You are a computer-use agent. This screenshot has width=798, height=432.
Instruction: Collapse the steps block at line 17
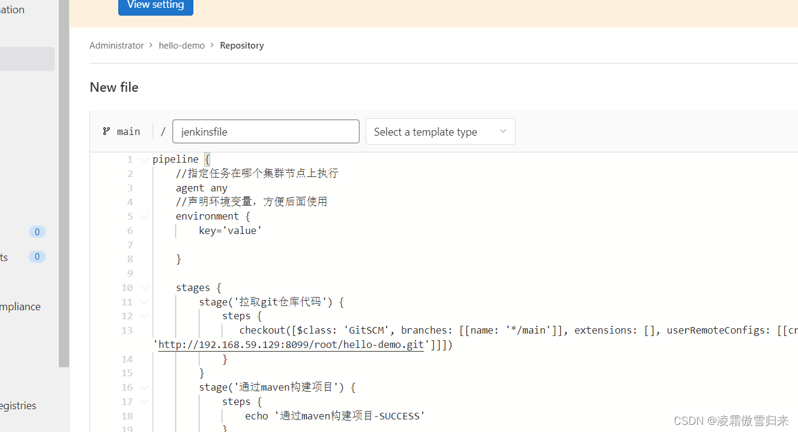click(x=144, y=402)
